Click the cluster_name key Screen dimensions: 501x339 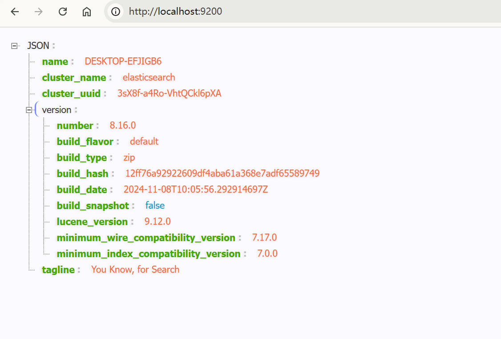[74, 78]
